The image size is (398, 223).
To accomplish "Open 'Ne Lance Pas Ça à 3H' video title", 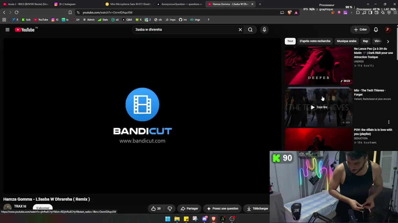I will tap(373, 53).
